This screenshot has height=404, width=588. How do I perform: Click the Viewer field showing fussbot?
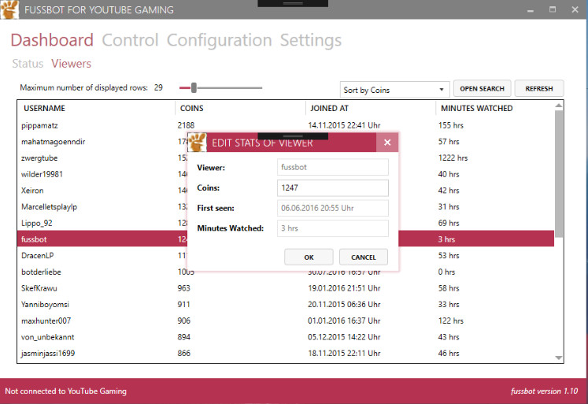[x=333, y=167]
